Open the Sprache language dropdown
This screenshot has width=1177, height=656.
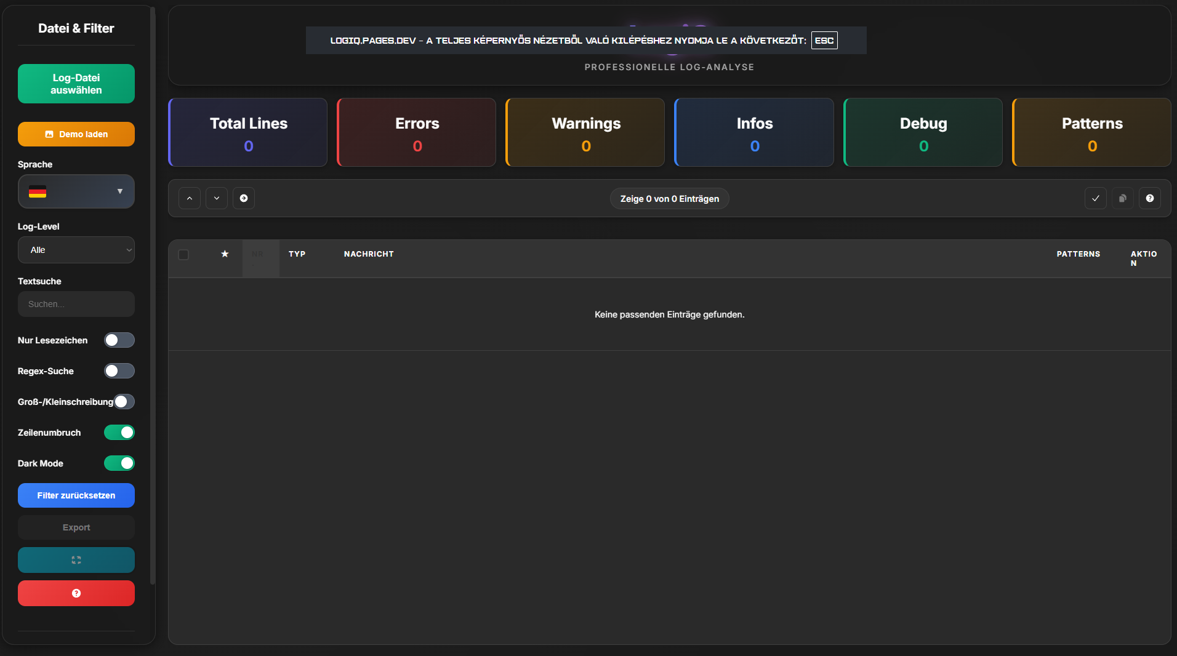(76, 191)
